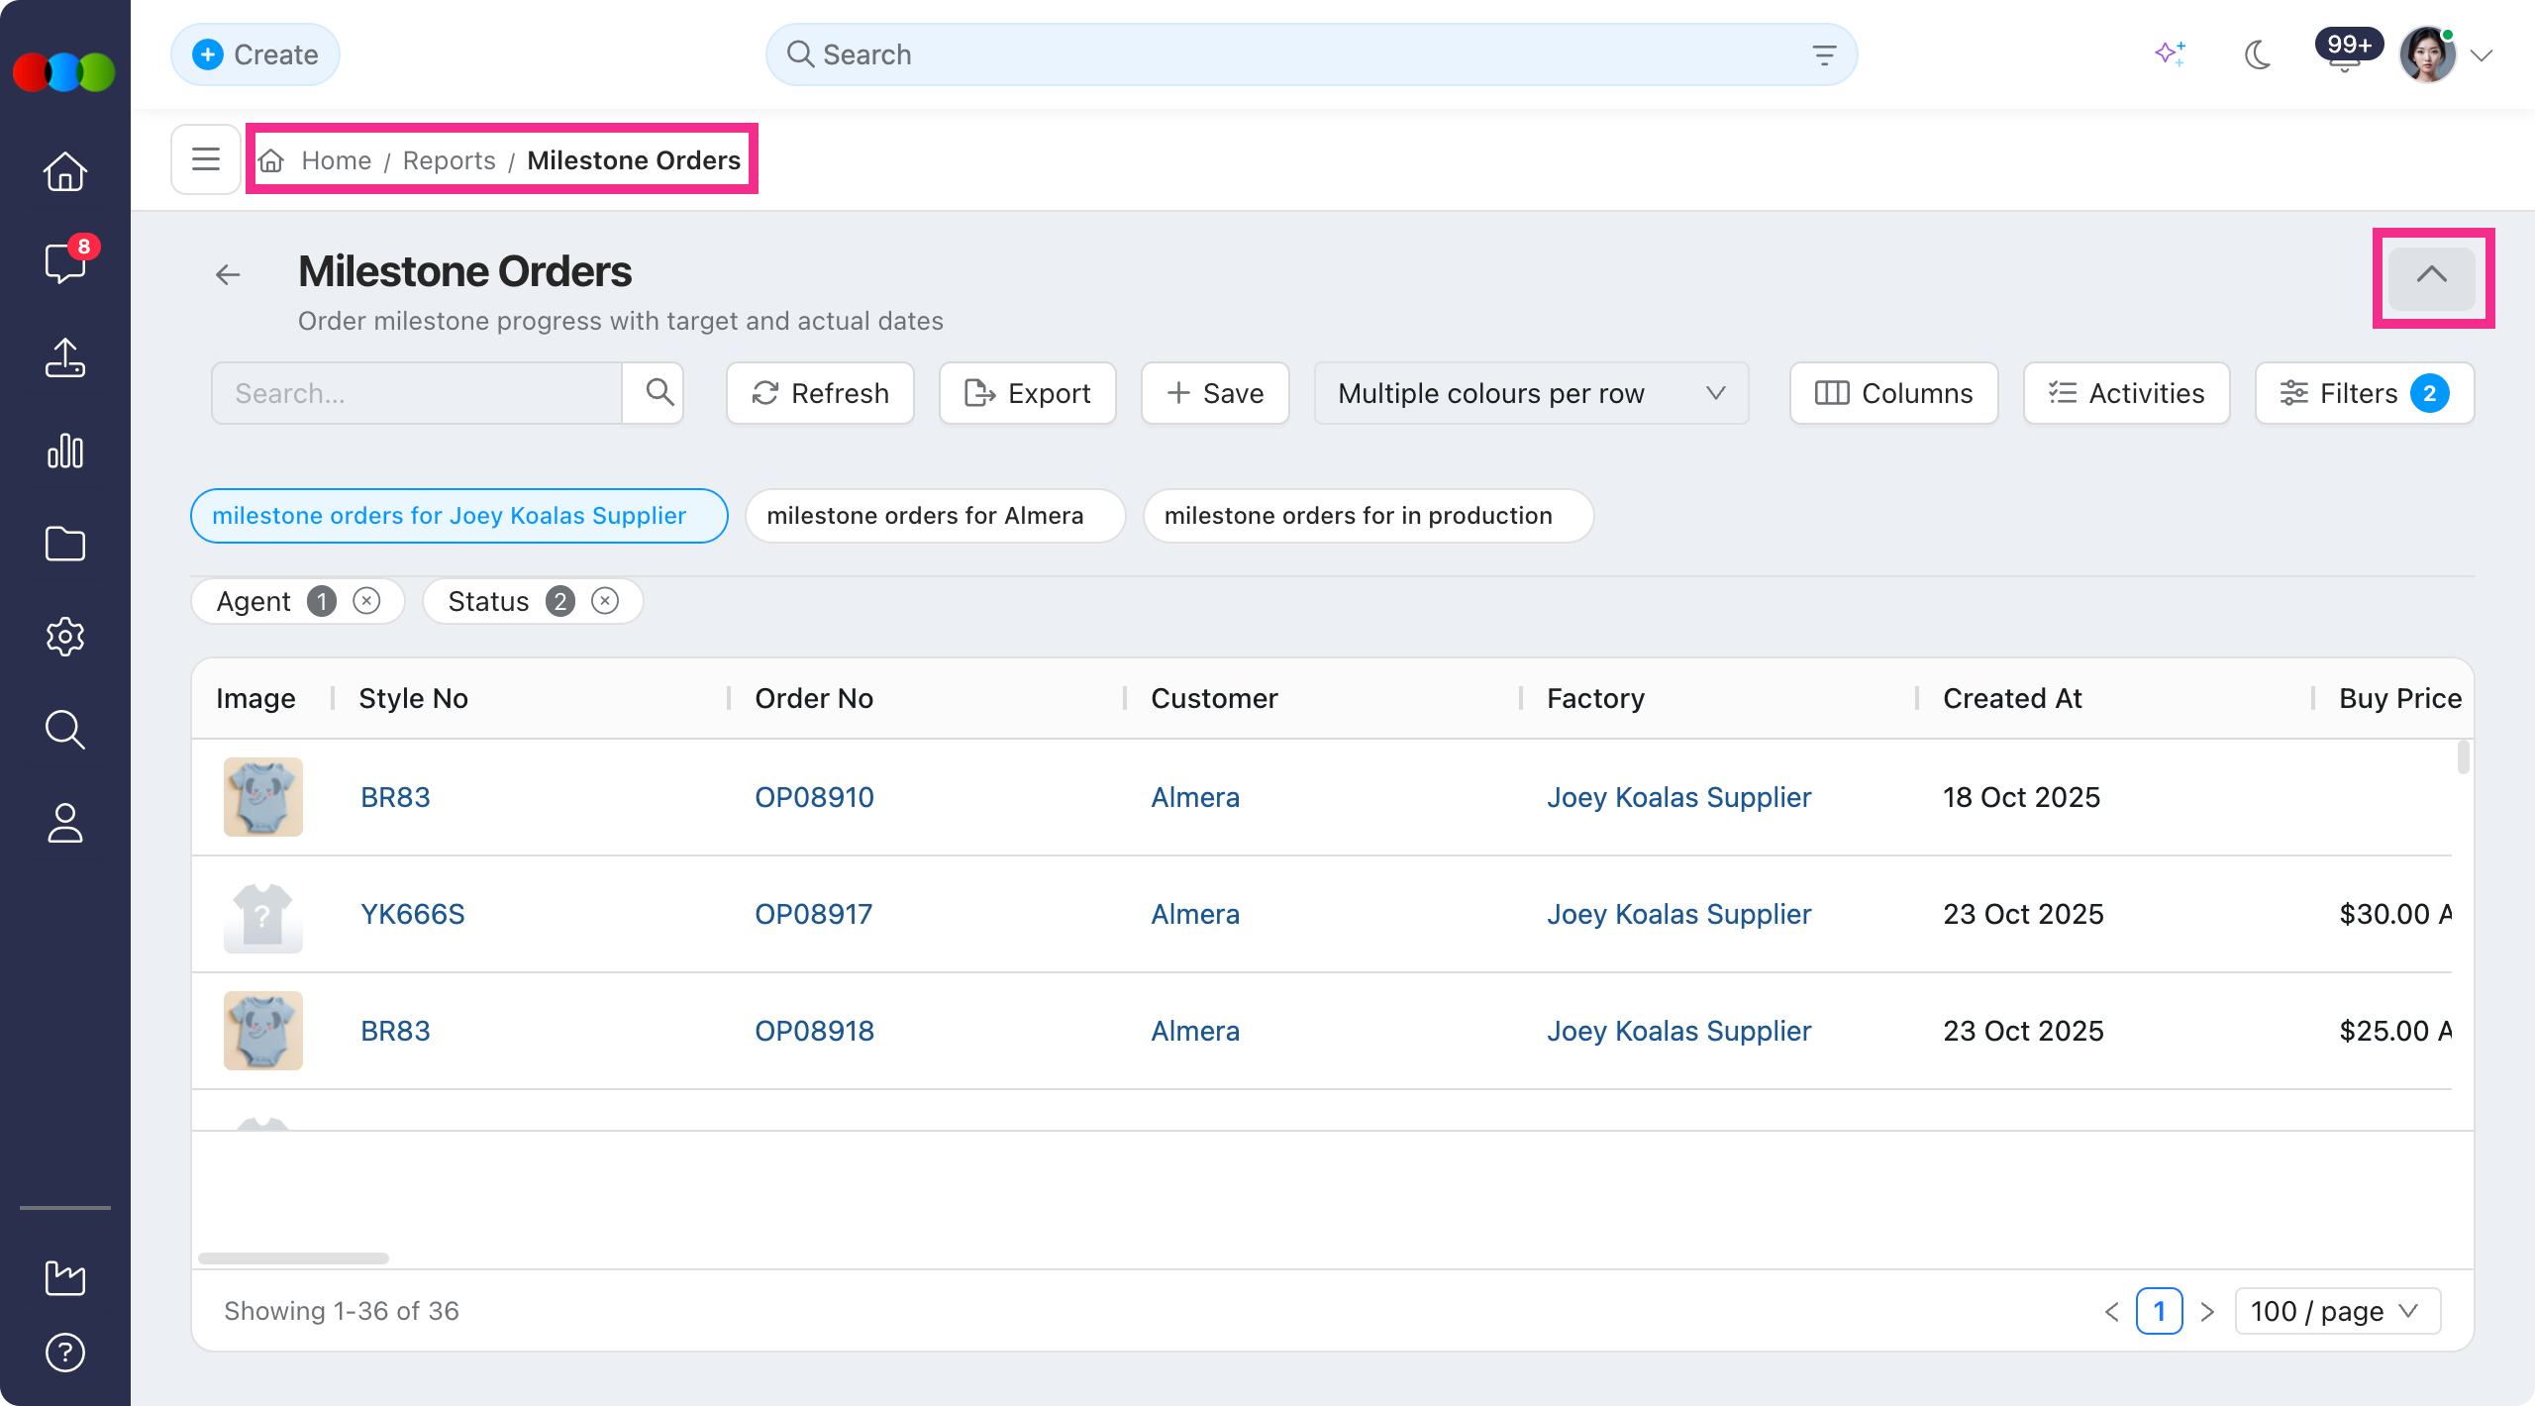Image resolution: width=2535 pixels, height=1406 pixels.
Task: Go back using the left arrow
Action: (x=229, y=274)
